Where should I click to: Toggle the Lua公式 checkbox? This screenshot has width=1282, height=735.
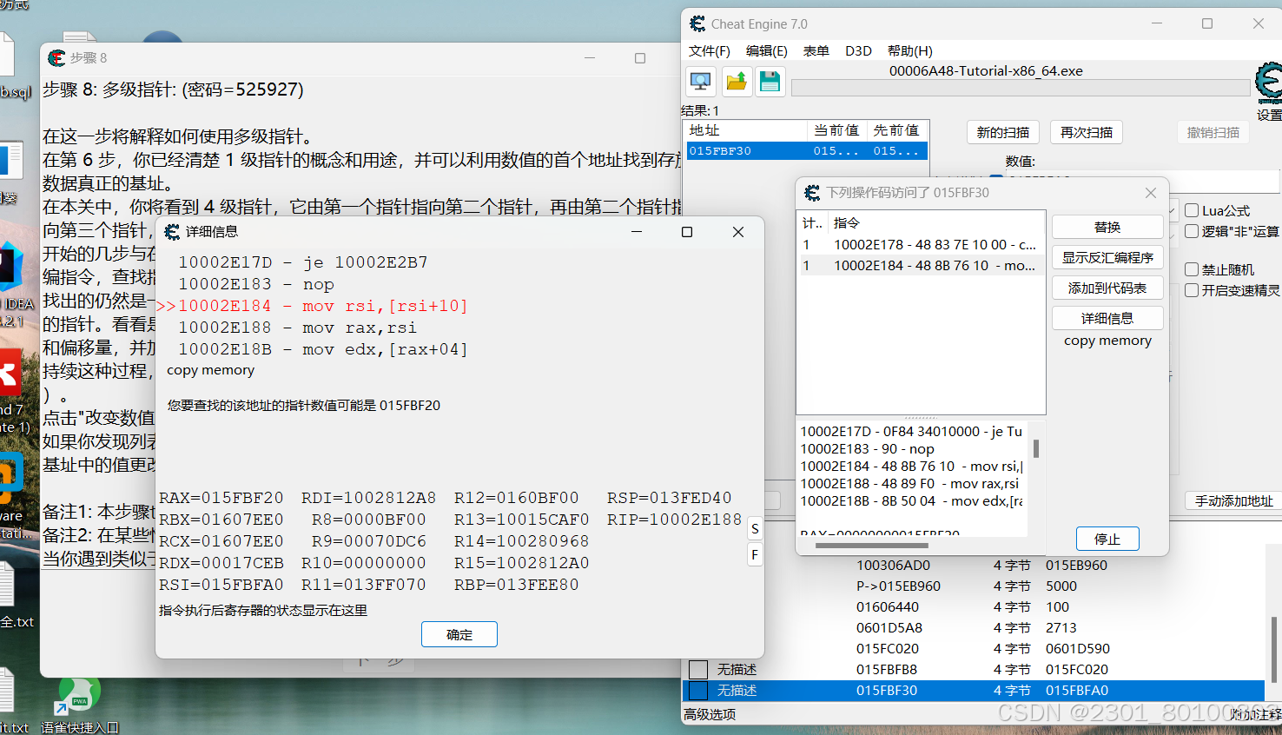(1192, 210)
